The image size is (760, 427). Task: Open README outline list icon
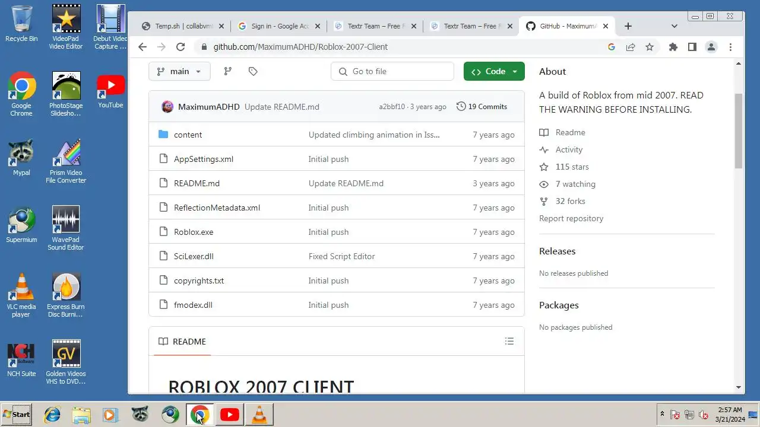pyautogui.click(x=509, y=341)
